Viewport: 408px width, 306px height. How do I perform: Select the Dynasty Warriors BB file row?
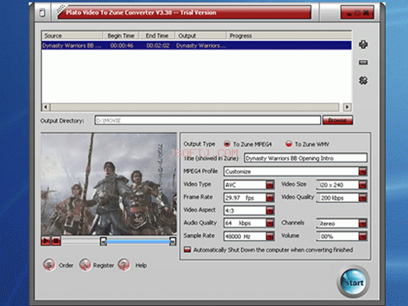(x=197, y=46)
